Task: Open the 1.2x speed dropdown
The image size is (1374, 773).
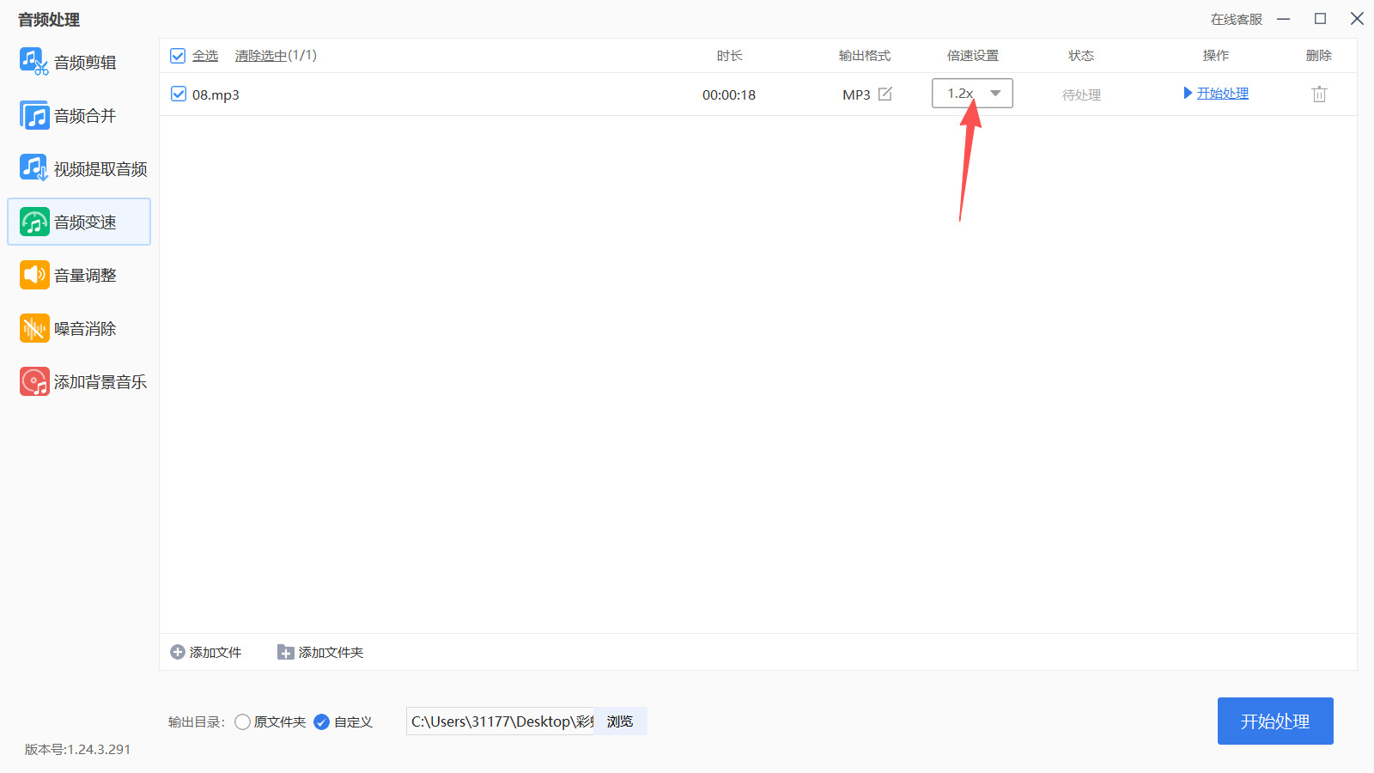Action: (972, 94)
